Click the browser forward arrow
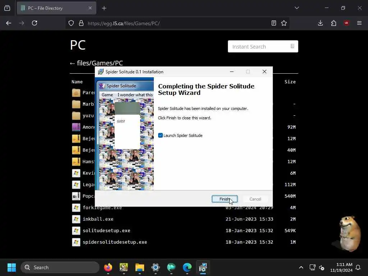Viewport: 368px width, 276px height. pos(22,23)
